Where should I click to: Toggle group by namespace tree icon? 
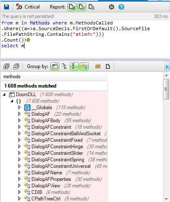(x=64, y=66)
